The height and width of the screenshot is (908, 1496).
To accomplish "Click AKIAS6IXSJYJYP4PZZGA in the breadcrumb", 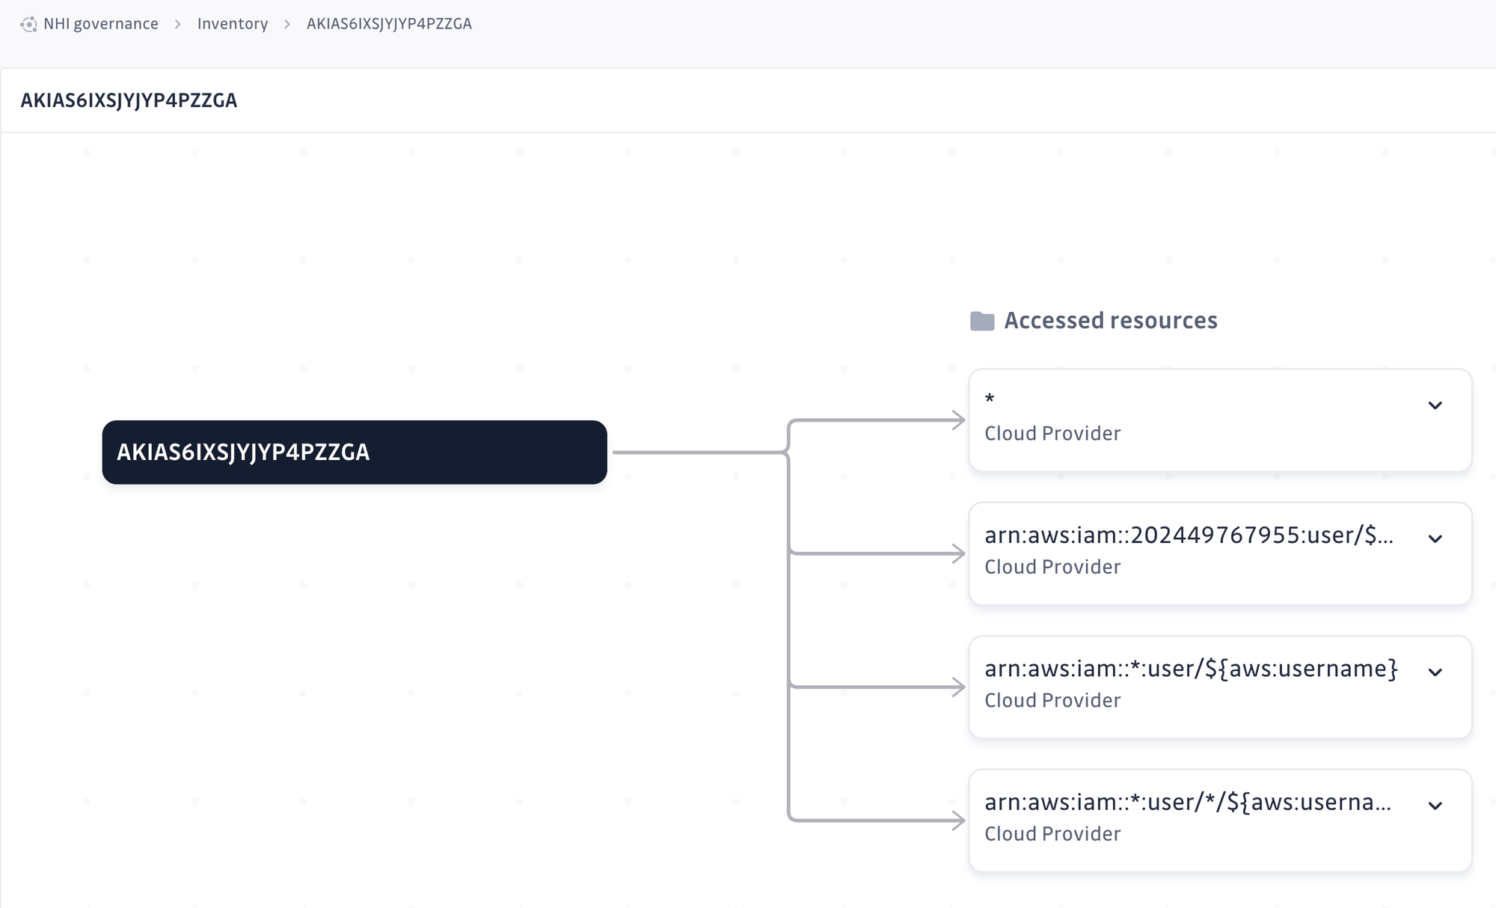I will 389,24.
